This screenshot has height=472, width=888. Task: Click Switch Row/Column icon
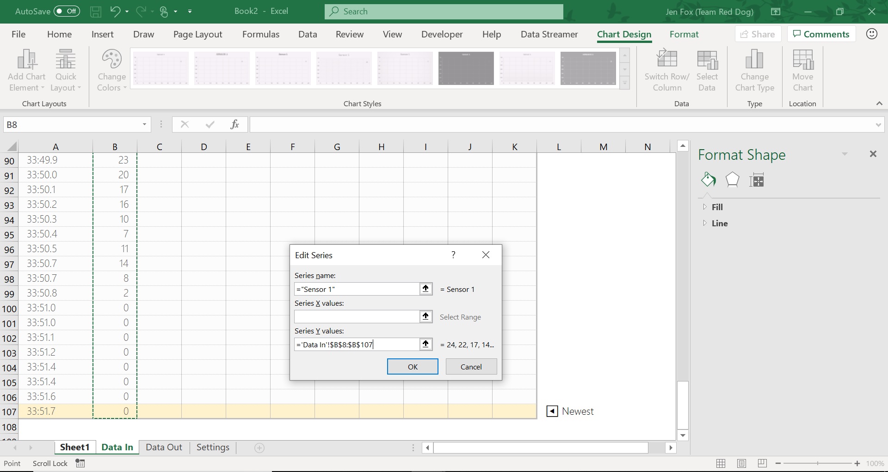[667, 70]
